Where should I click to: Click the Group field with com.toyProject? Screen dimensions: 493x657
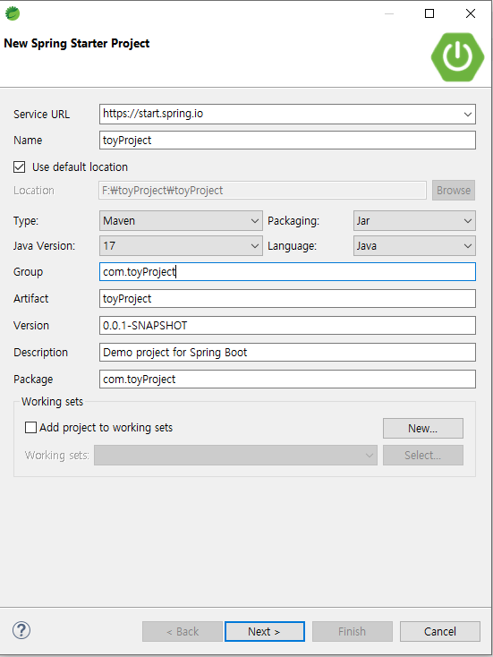tap(287, 271)
